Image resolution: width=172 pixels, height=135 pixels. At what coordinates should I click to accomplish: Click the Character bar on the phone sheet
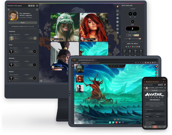[155, 91]
